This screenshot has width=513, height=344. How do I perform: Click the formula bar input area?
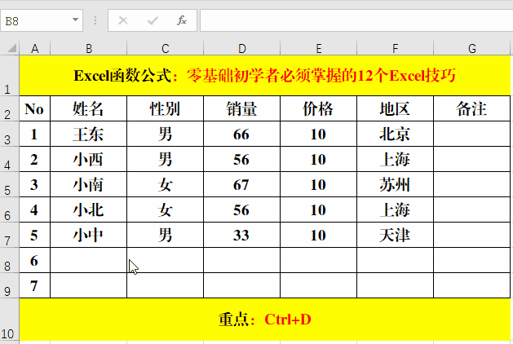coord(351,20)
